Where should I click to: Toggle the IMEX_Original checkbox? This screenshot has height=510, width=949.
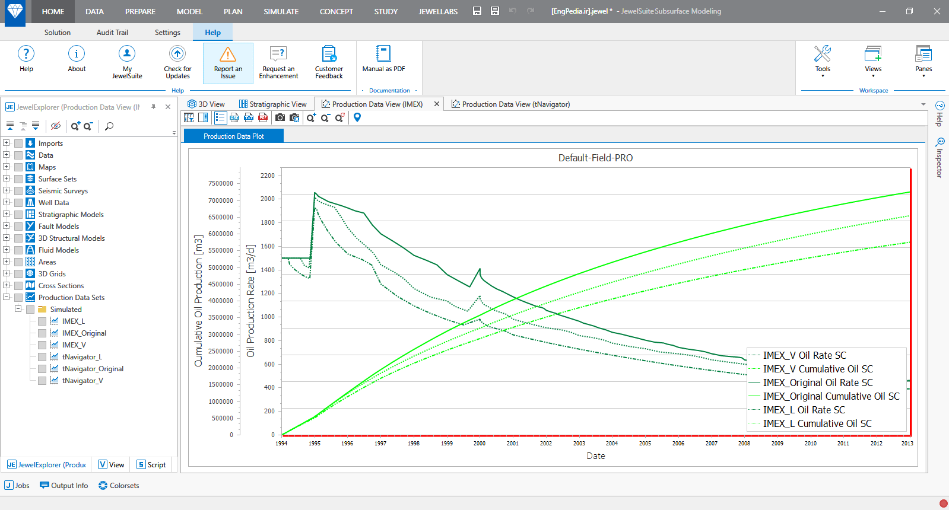click(42, 333)
